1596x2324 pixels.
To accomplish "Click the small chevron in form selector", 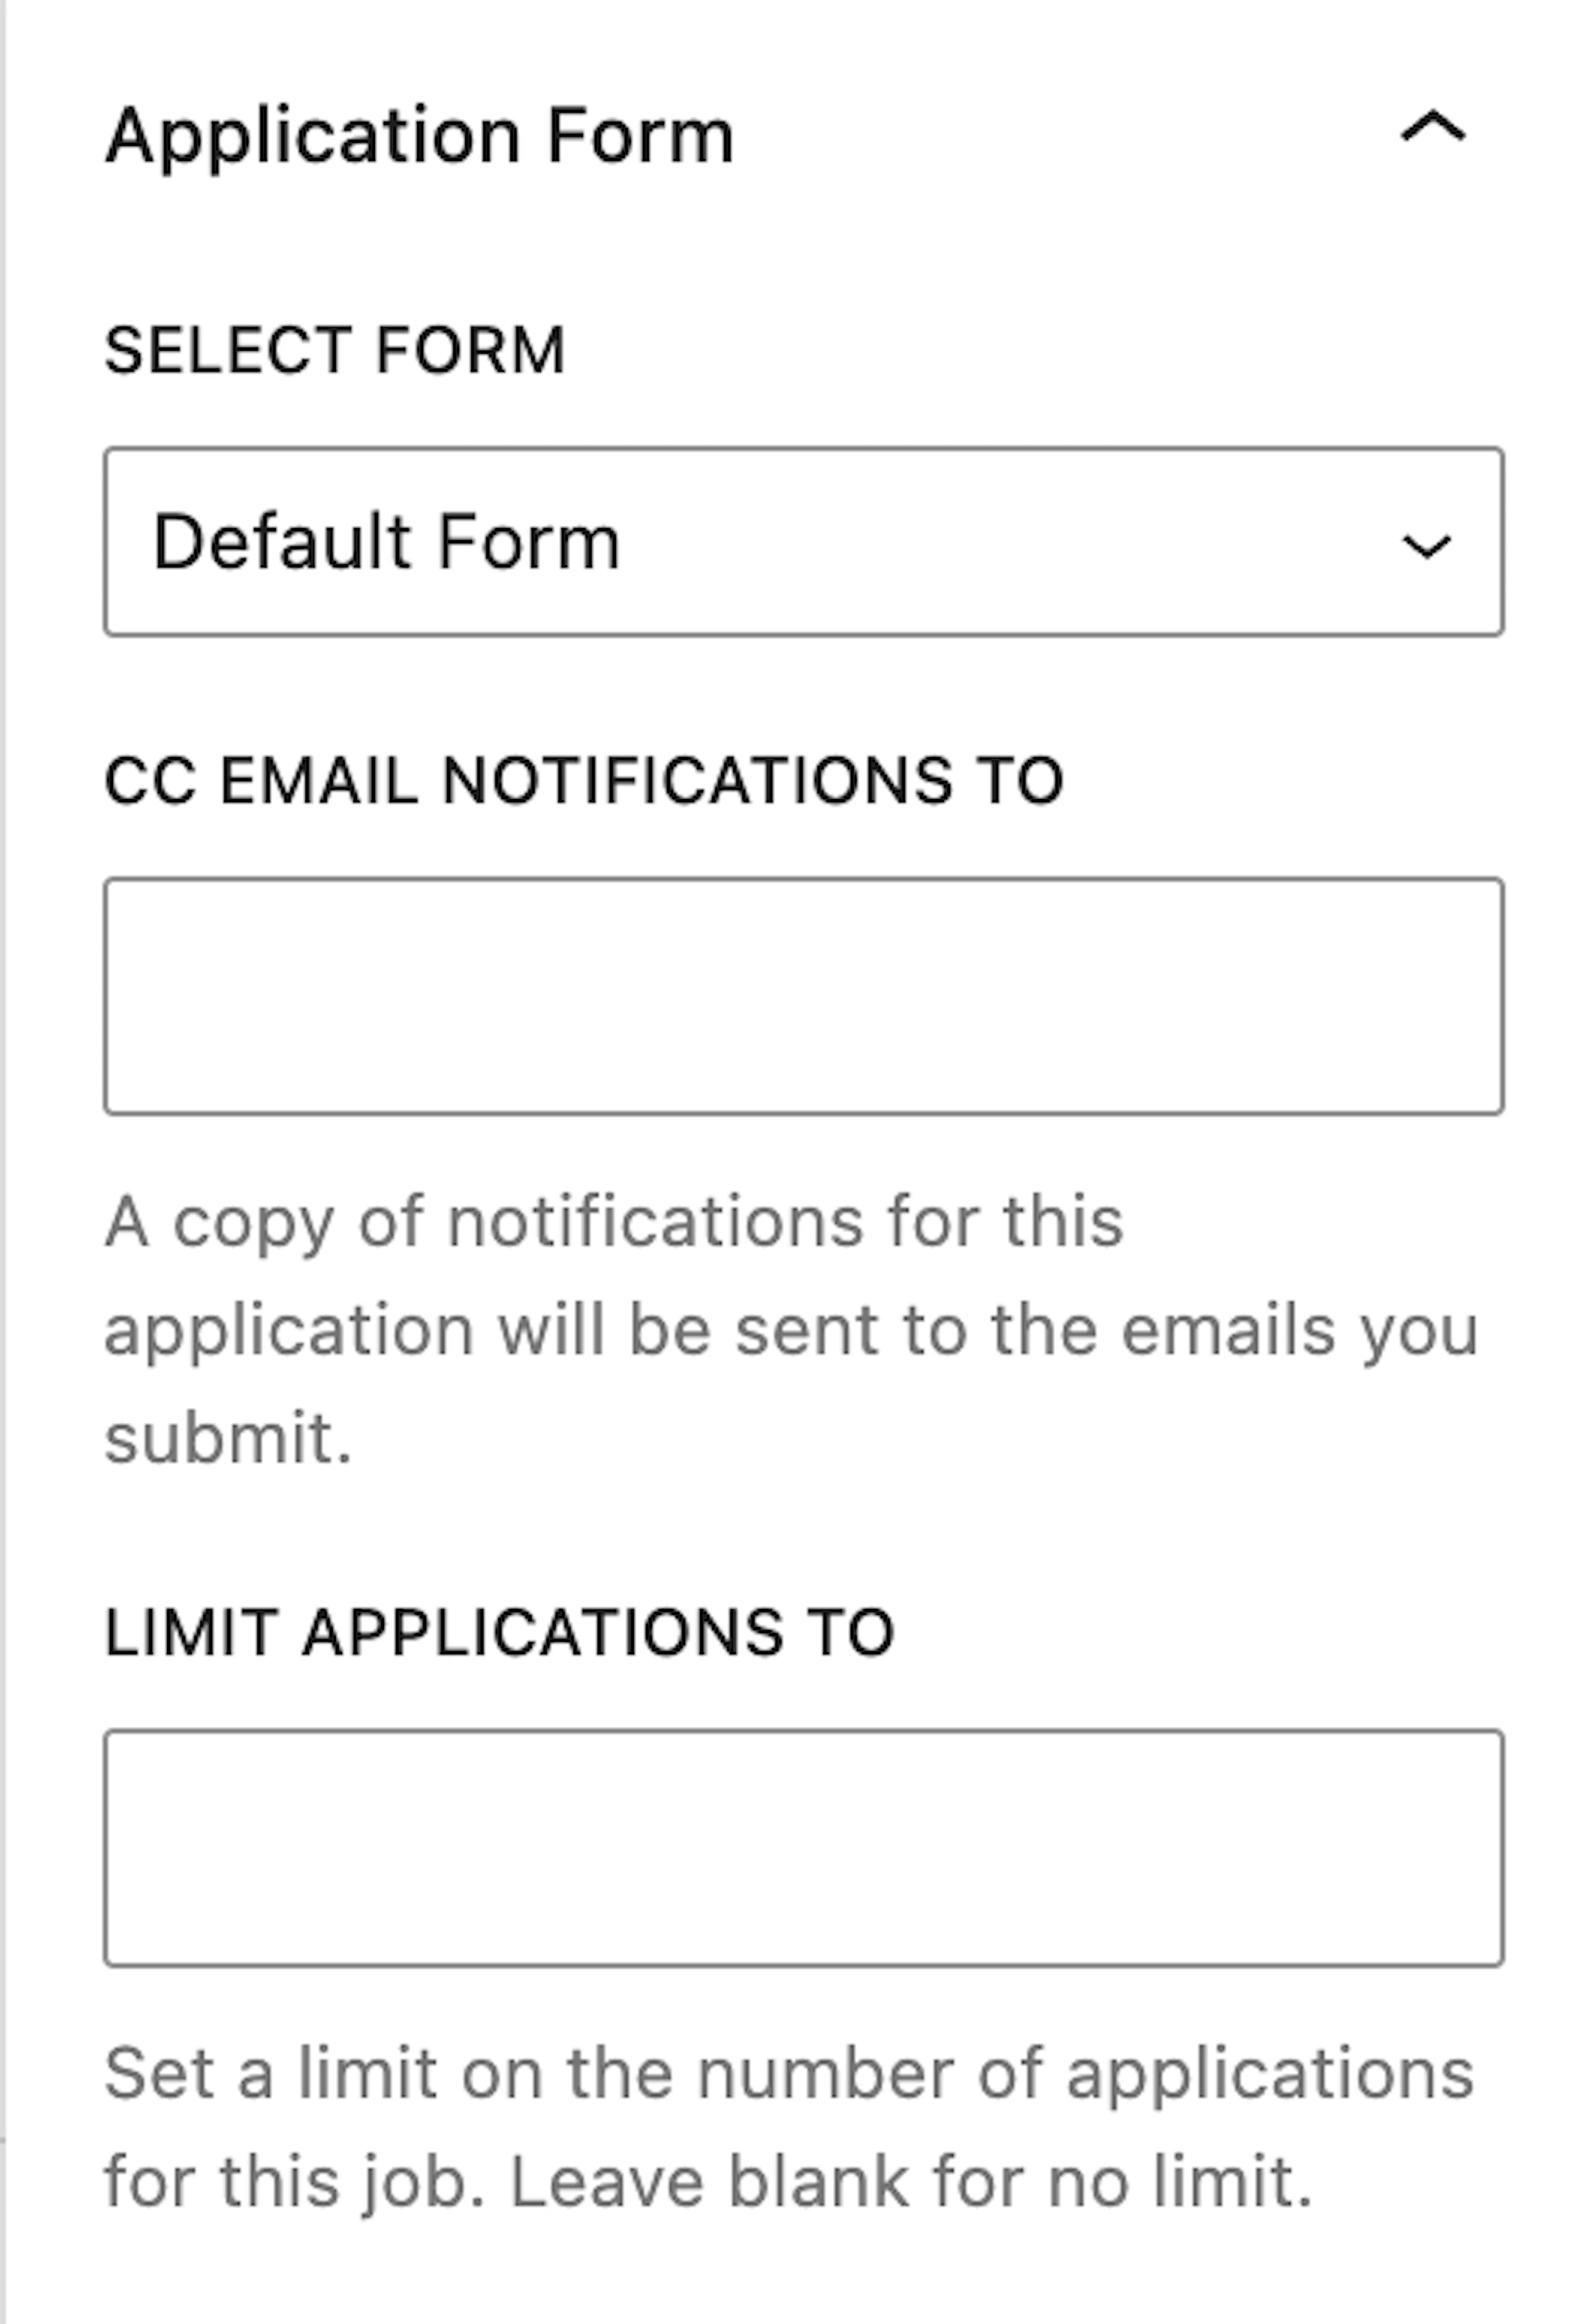I will click(1426, 546).
